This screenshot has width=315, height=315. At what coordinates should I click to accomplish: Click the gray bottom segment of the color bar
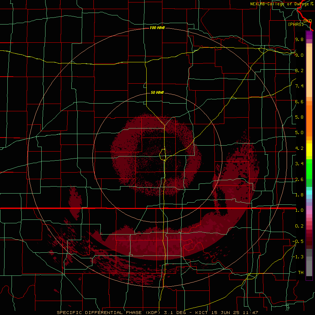[309, 268]
